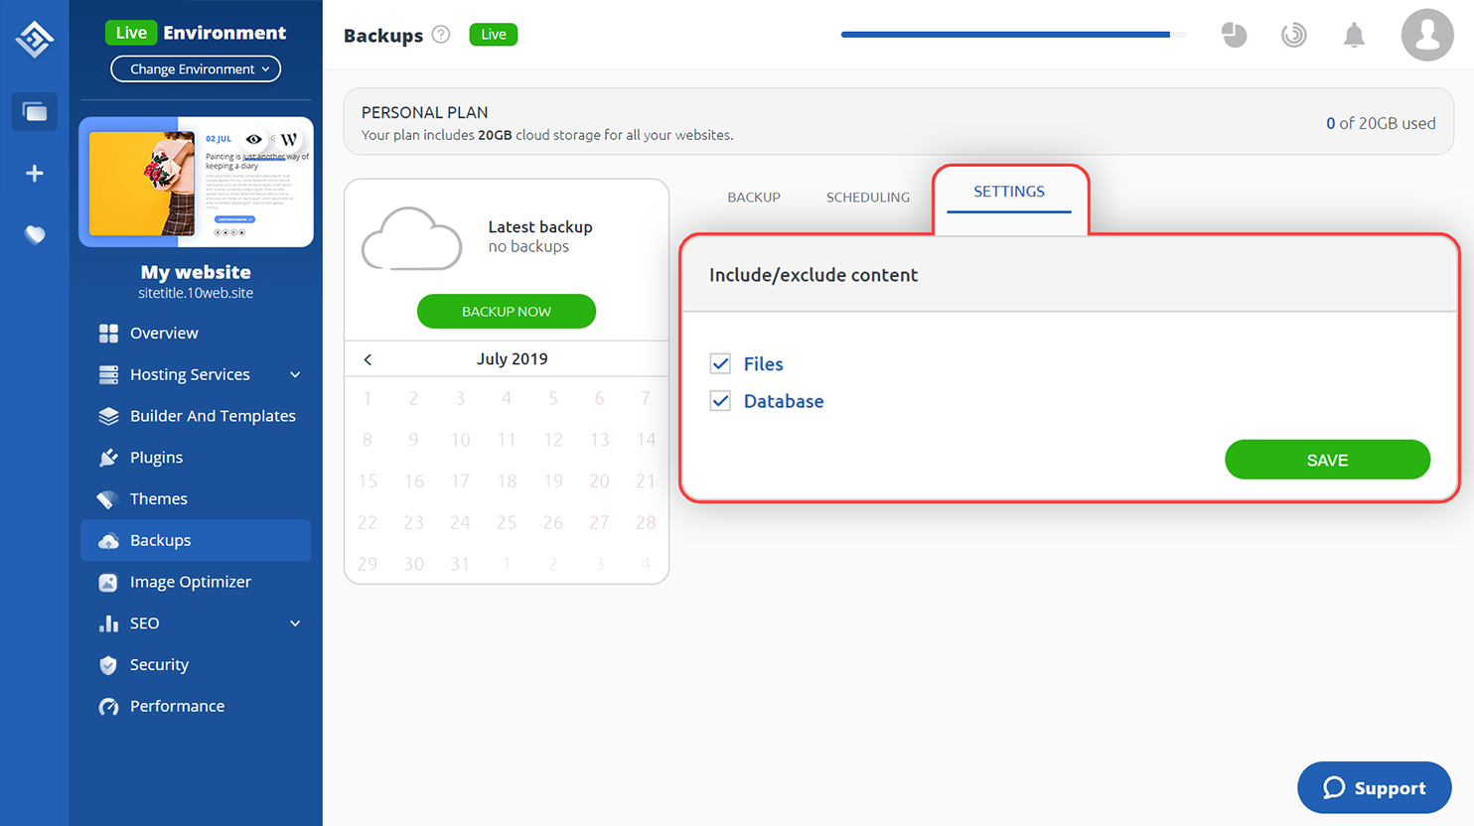Click the heart icon in left rail

(x=35, y=235)
